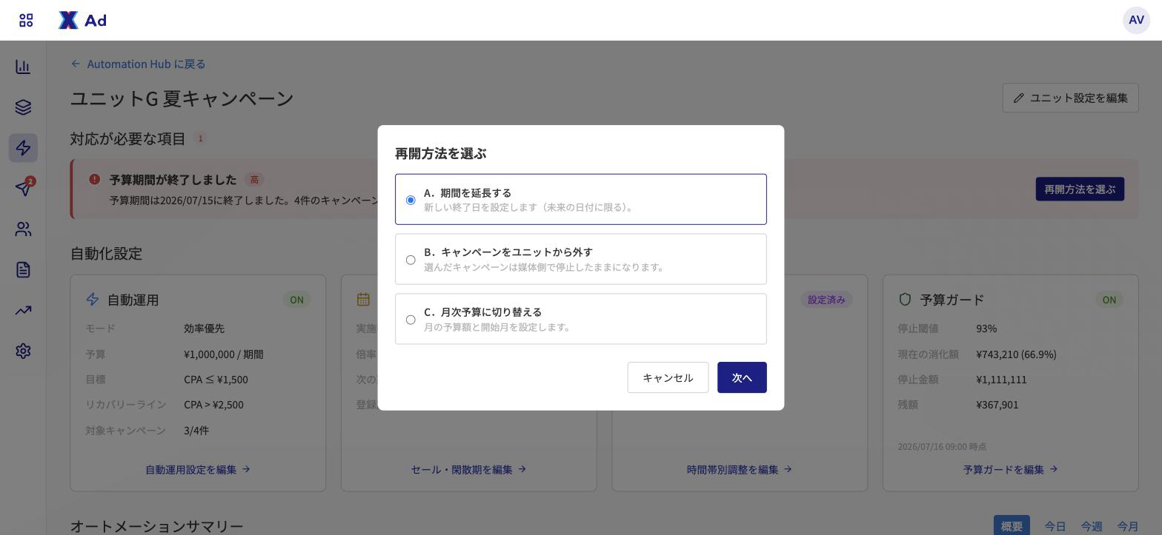This screenshot has width=1162, height=535.
Task: Open the layers sidebar icon
Action: 23,107
